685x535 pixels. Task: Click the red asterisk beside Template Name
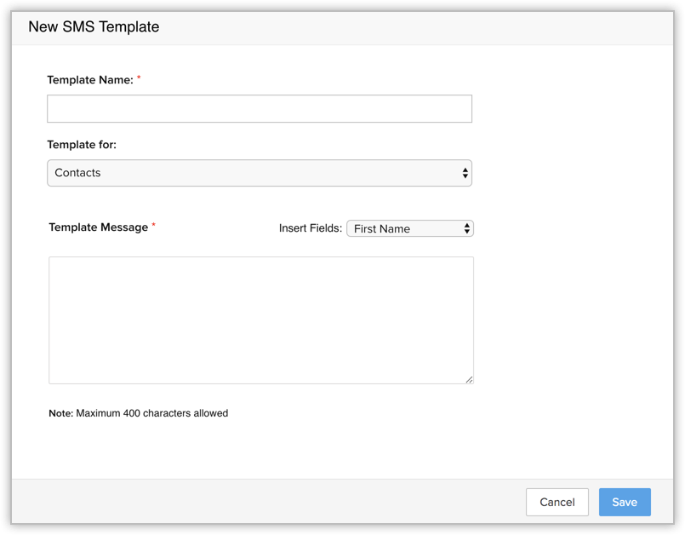point(140,78)
